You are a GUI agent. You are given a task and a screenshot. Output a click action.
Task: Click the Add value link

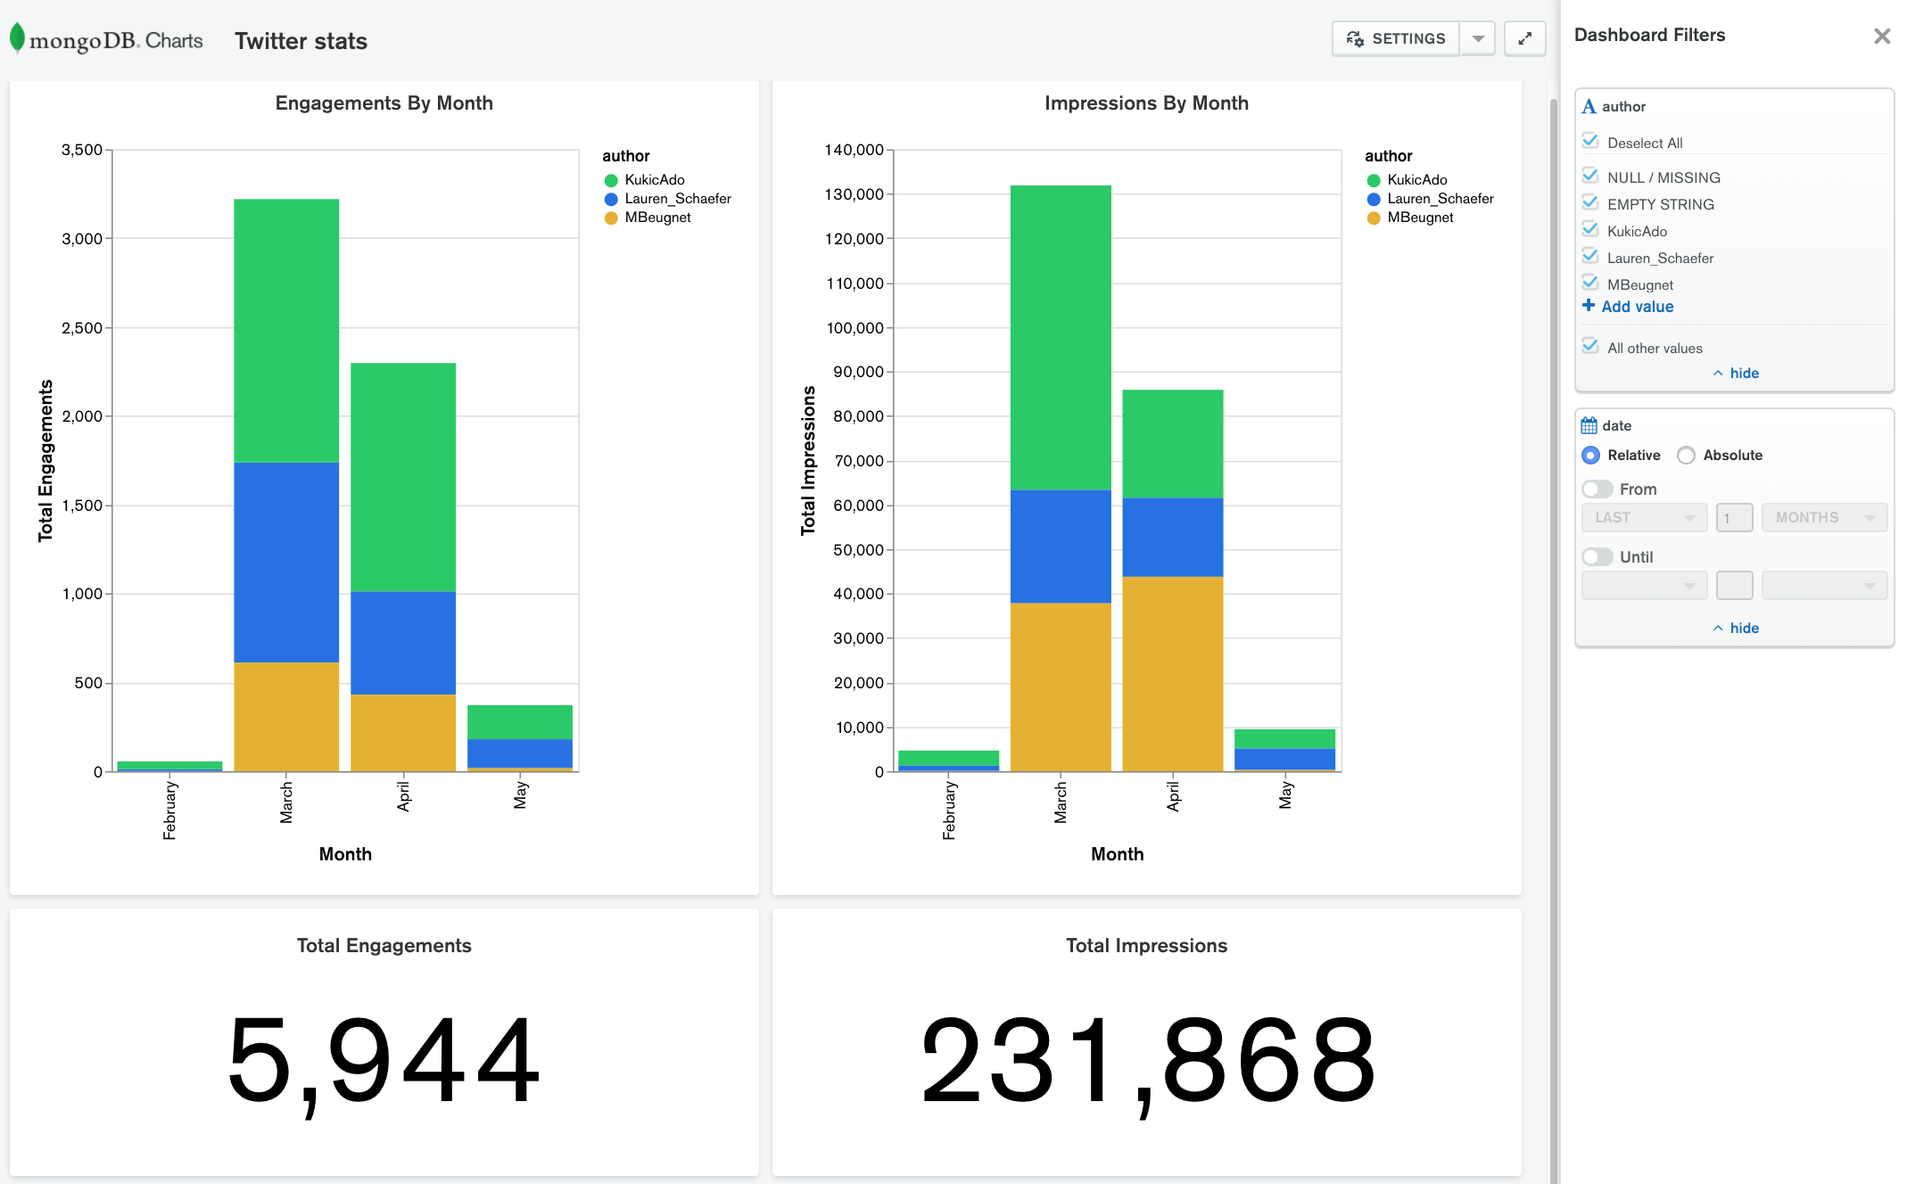(x=1637, y=307)
